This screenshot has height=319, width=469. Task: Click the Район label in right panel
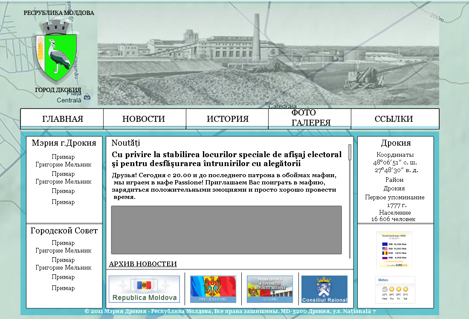394,180
